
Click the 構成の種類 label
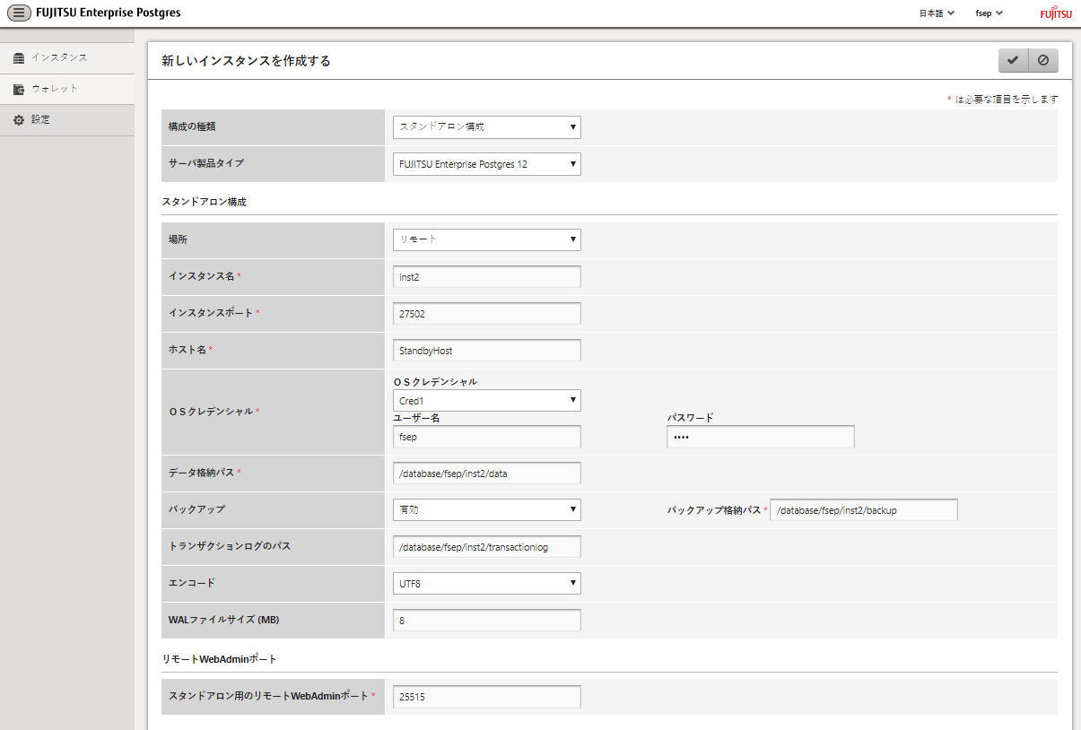pos(192,126)
